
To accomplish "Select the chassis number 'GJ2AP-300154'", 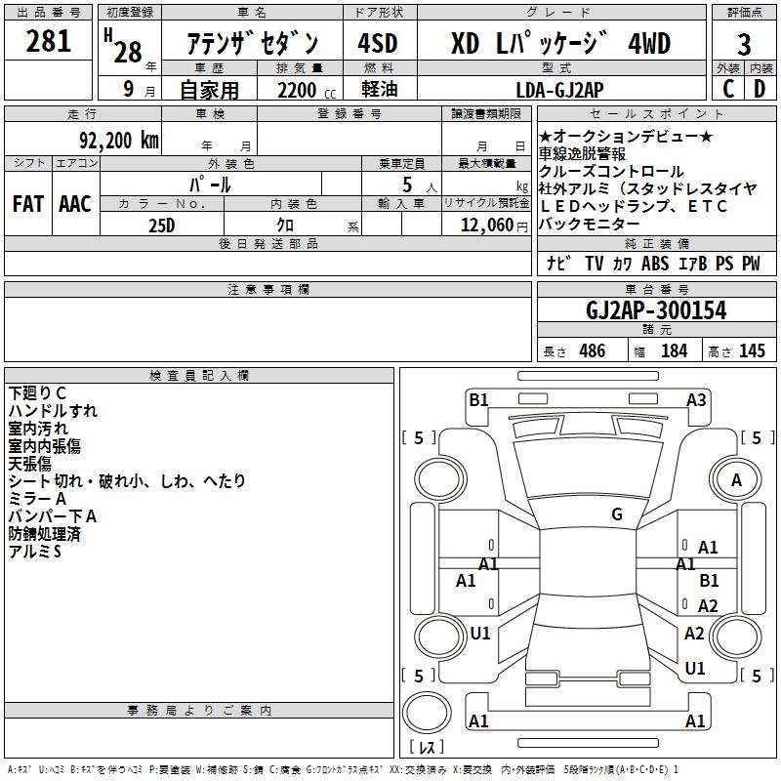I will point(656,310).
